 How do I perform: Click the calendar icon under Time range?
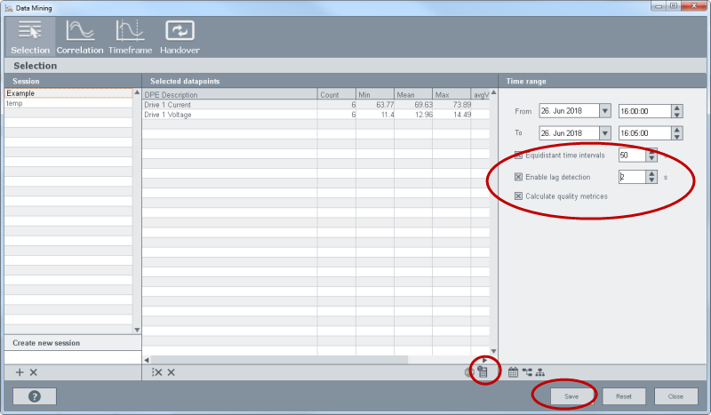pyautogui.click(x=513, y=372)
